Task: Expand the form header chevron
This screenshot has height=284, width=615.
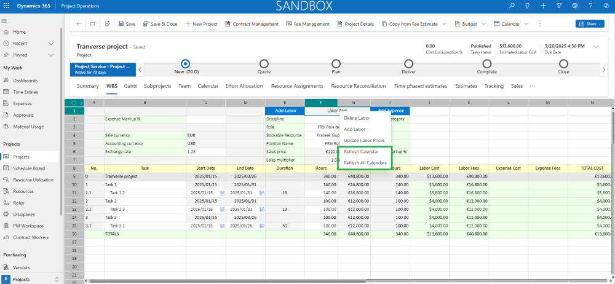Action: [596, 46]
